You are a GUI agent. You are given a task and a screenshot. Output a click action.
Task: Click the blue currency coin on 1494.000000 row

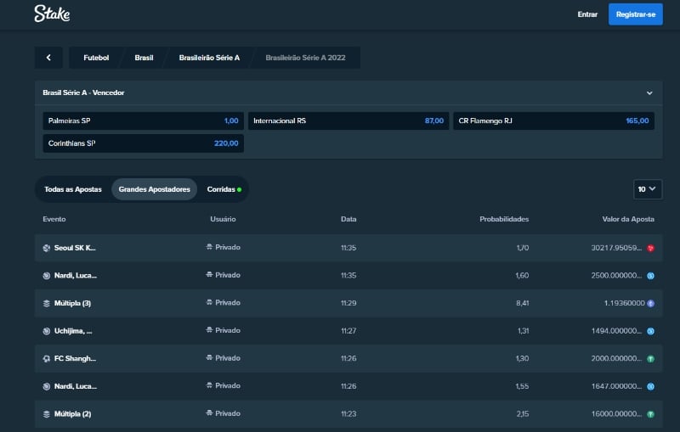pos(650,331)
